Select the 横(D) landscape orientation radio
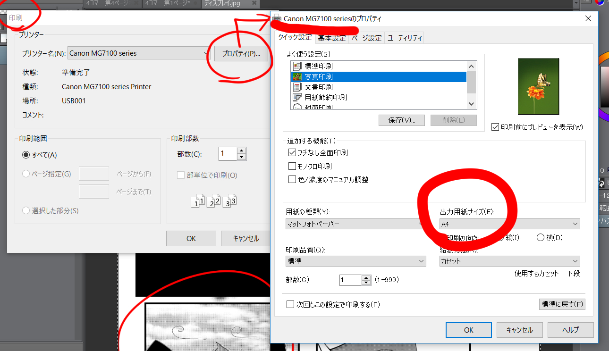Screen dimensions: 609x351 (541, 238)
